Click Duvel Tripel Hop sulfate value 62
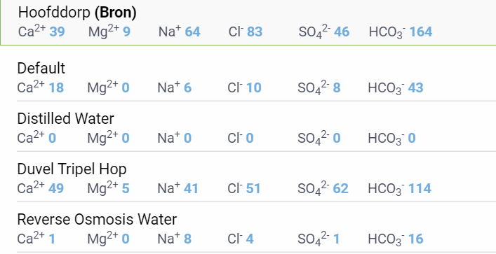The height and width of the screenshot is (254, 496). (x=341, y=189)
